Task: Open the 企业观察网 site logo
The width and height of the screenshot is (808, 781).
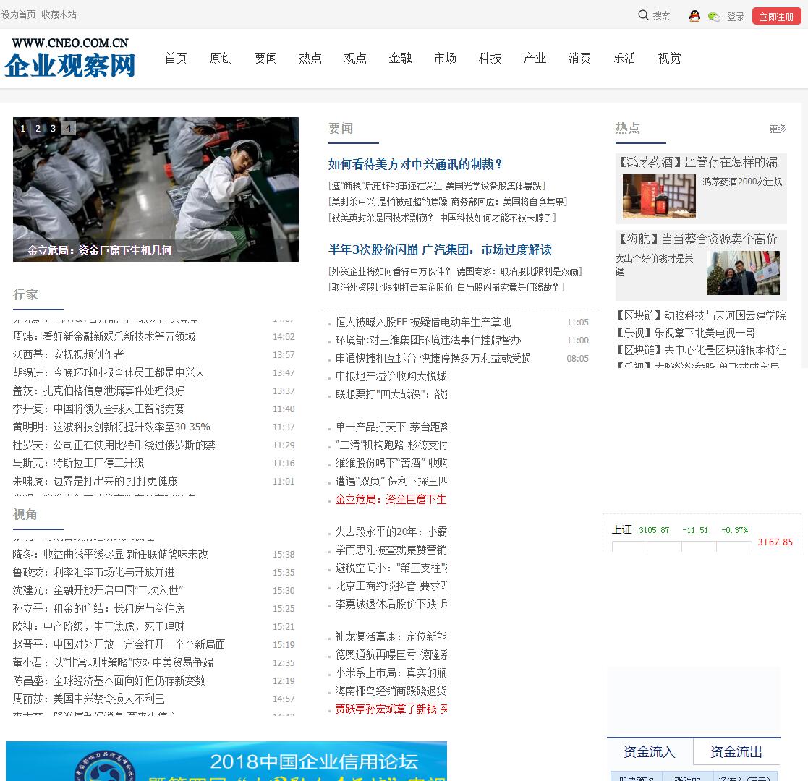Action: click(70, 58)
